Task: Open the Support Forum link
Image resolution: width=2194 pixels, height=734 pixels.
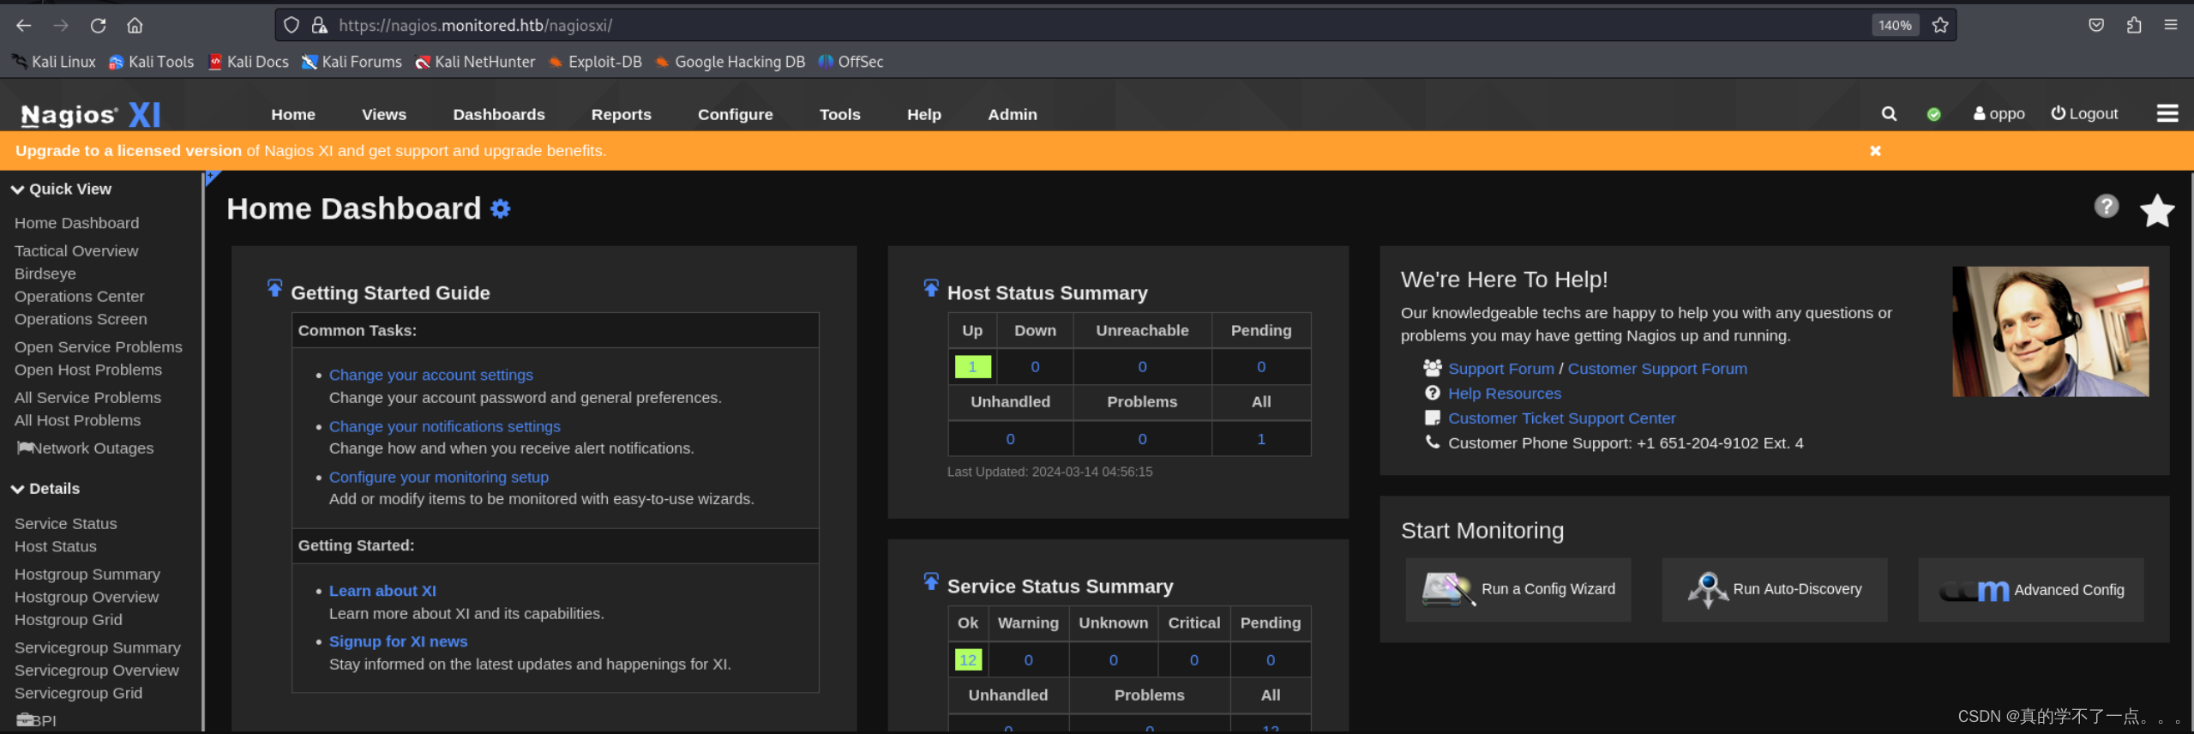Action: 1501,369
